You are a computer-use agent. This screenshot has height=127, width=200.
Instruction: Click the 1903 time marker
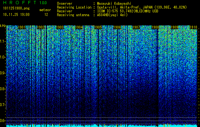tap(60, 27)
